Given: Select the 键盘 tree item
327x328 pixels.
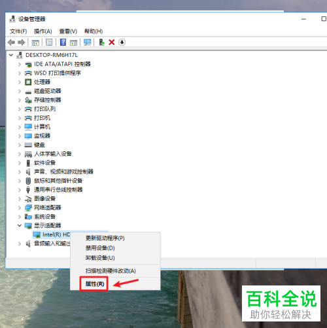Looking at the screenshot, I should (39, 145).
